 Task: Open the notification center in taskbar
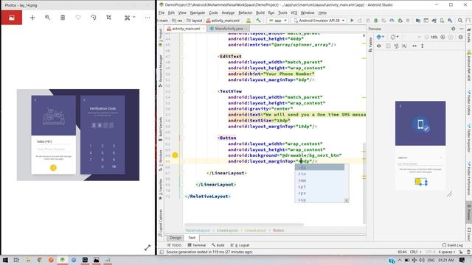pyautogui.click(x=462, y=260)
